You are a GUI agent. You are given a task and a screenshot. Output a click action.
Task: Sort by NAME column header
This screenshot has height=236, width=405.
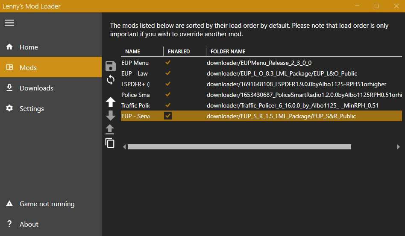[142, 51]
